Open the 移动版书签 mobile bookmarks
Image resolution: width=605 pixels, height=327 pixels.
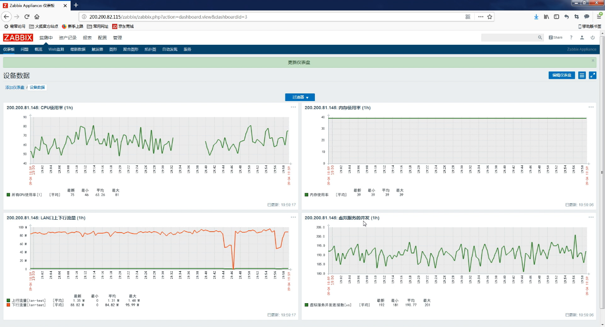click(x=590, y=27)
